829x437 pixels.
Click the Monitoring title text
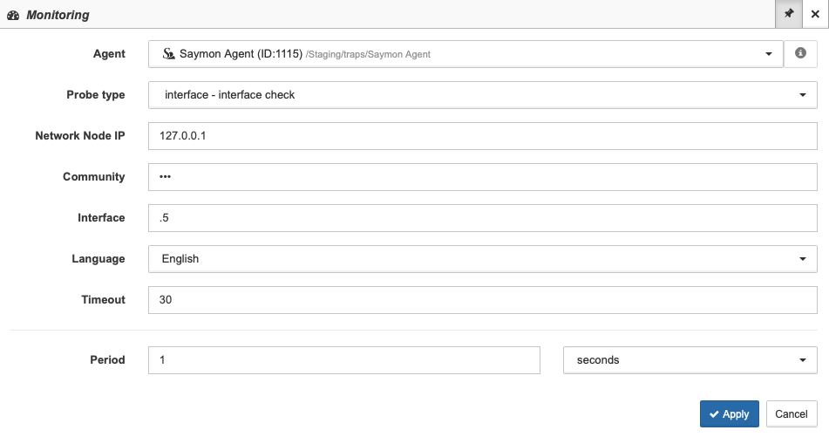(58, 16)
